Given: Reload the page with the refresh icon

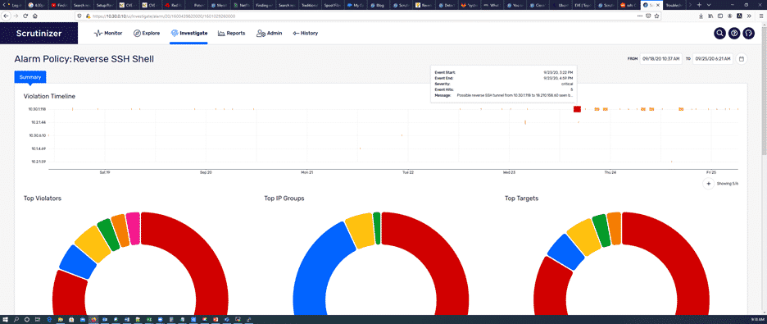Looking at the screenshot, I should 25,16.
